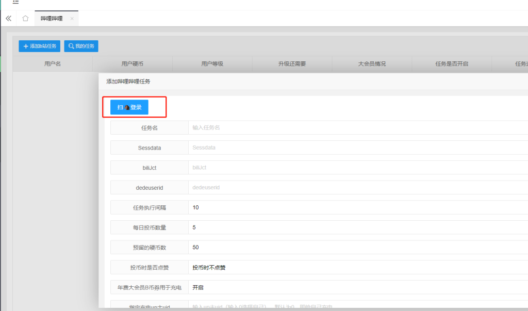528x311 pixels.
Task: Click the biliJct label
Action: [150, 168]
